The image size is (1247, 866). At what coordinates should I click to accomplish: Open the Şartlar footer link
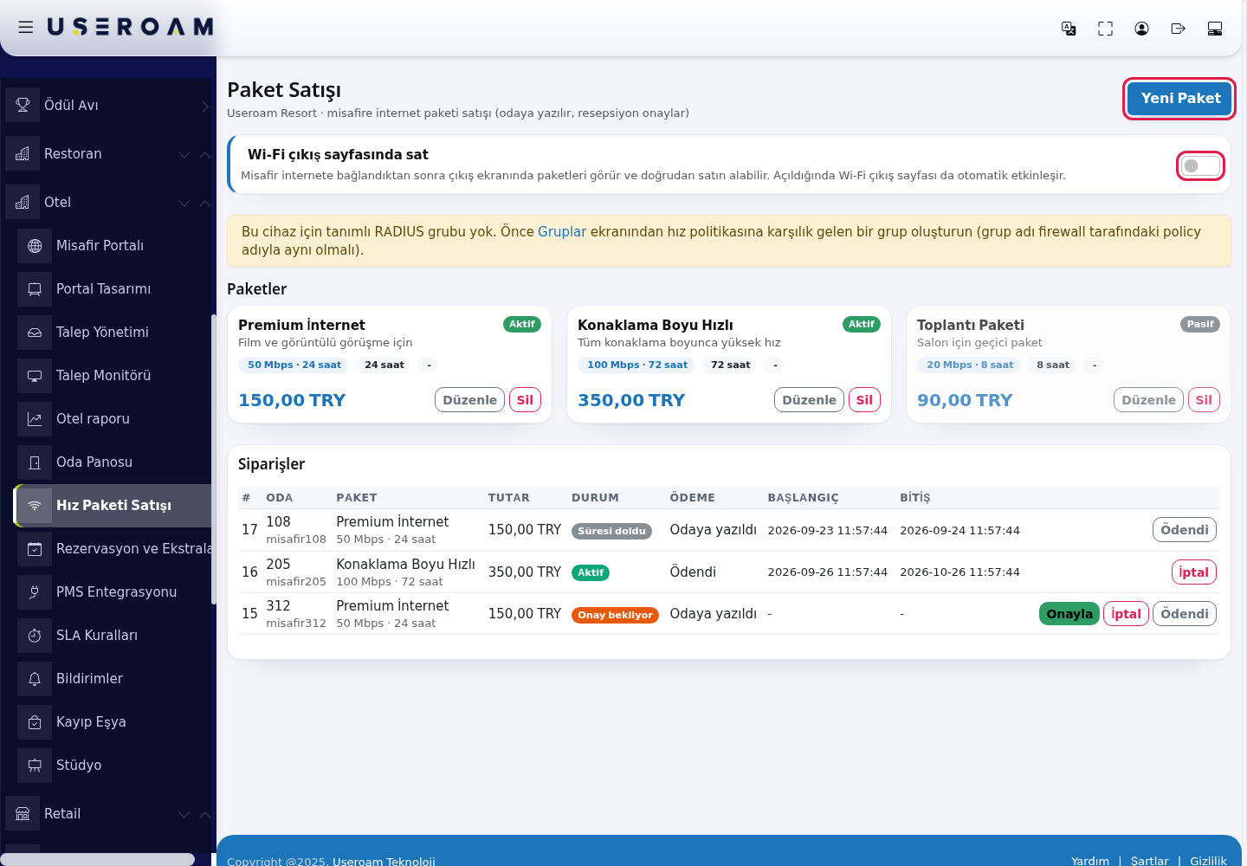1149,861
